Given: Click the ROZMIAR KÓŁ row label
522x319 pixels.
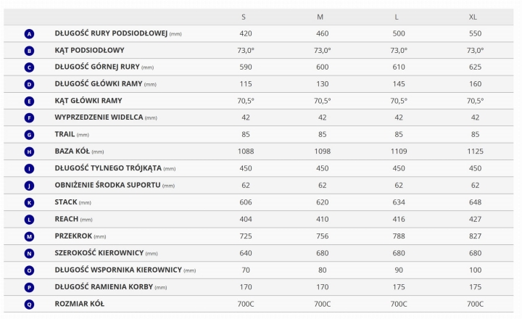Looking at the screenshot, I should 79,304.
